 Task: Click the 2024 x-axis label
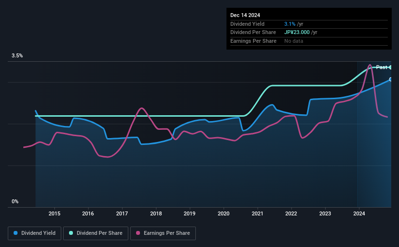[359, 213]
